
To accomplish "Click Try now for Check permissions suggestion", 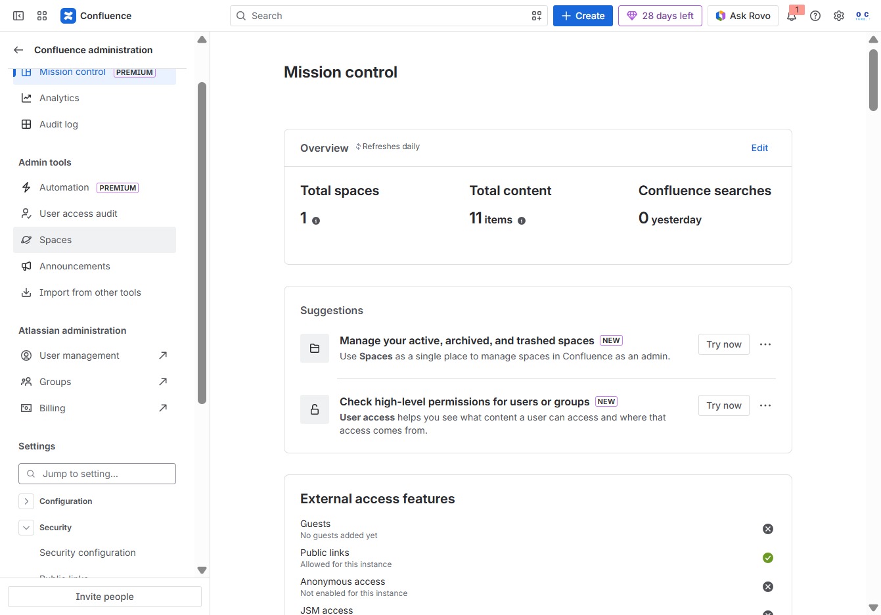I will [724, 405].
